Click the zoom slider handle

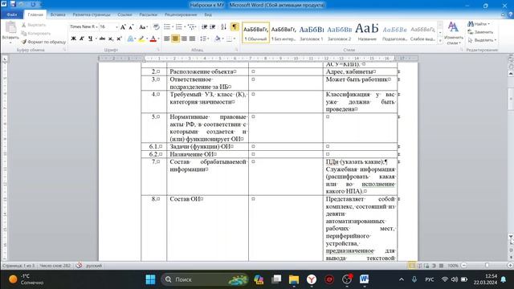pos(487,266)
